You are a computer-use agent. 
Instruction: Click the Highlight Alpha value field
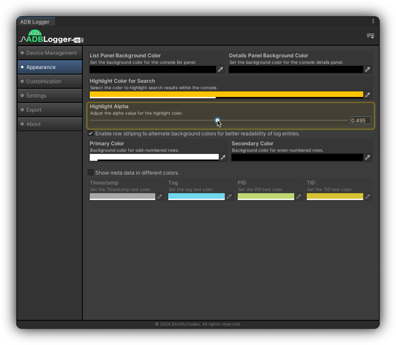(x=360, y=121)
